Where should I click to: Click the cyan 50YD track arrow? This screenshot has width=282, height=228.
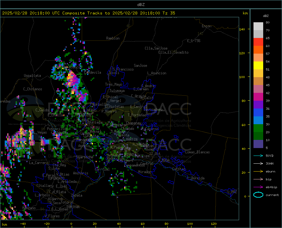point(258,156)
